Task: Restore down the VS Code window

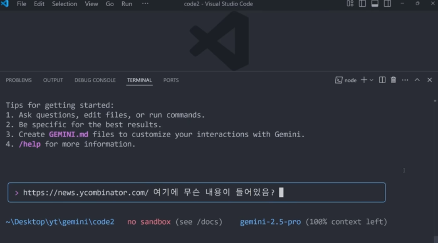Action: point(417,4)
